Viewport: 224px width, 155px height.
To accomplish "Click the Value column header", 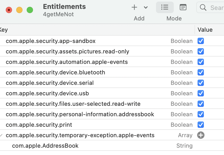I will point(205,30).
